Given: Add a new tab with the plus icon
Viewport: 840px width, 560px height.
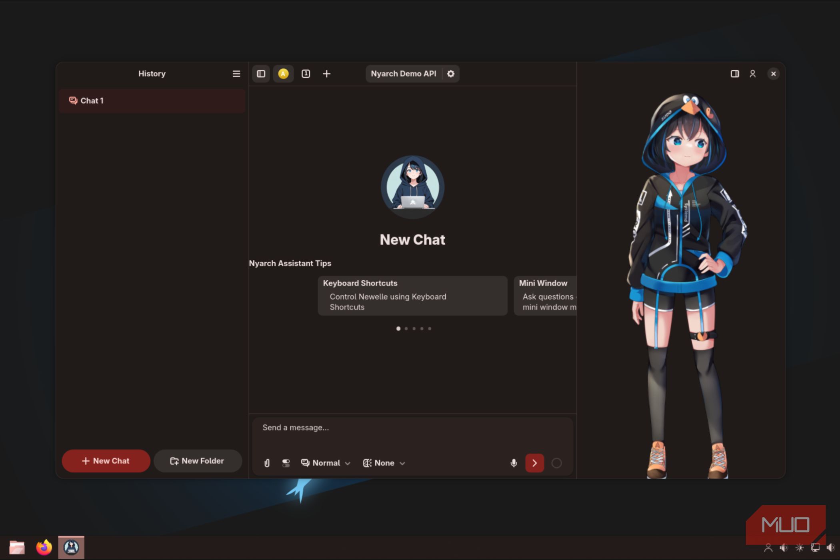Looking at the screenshot, I should pyautogui.click(x=327, y=74).
